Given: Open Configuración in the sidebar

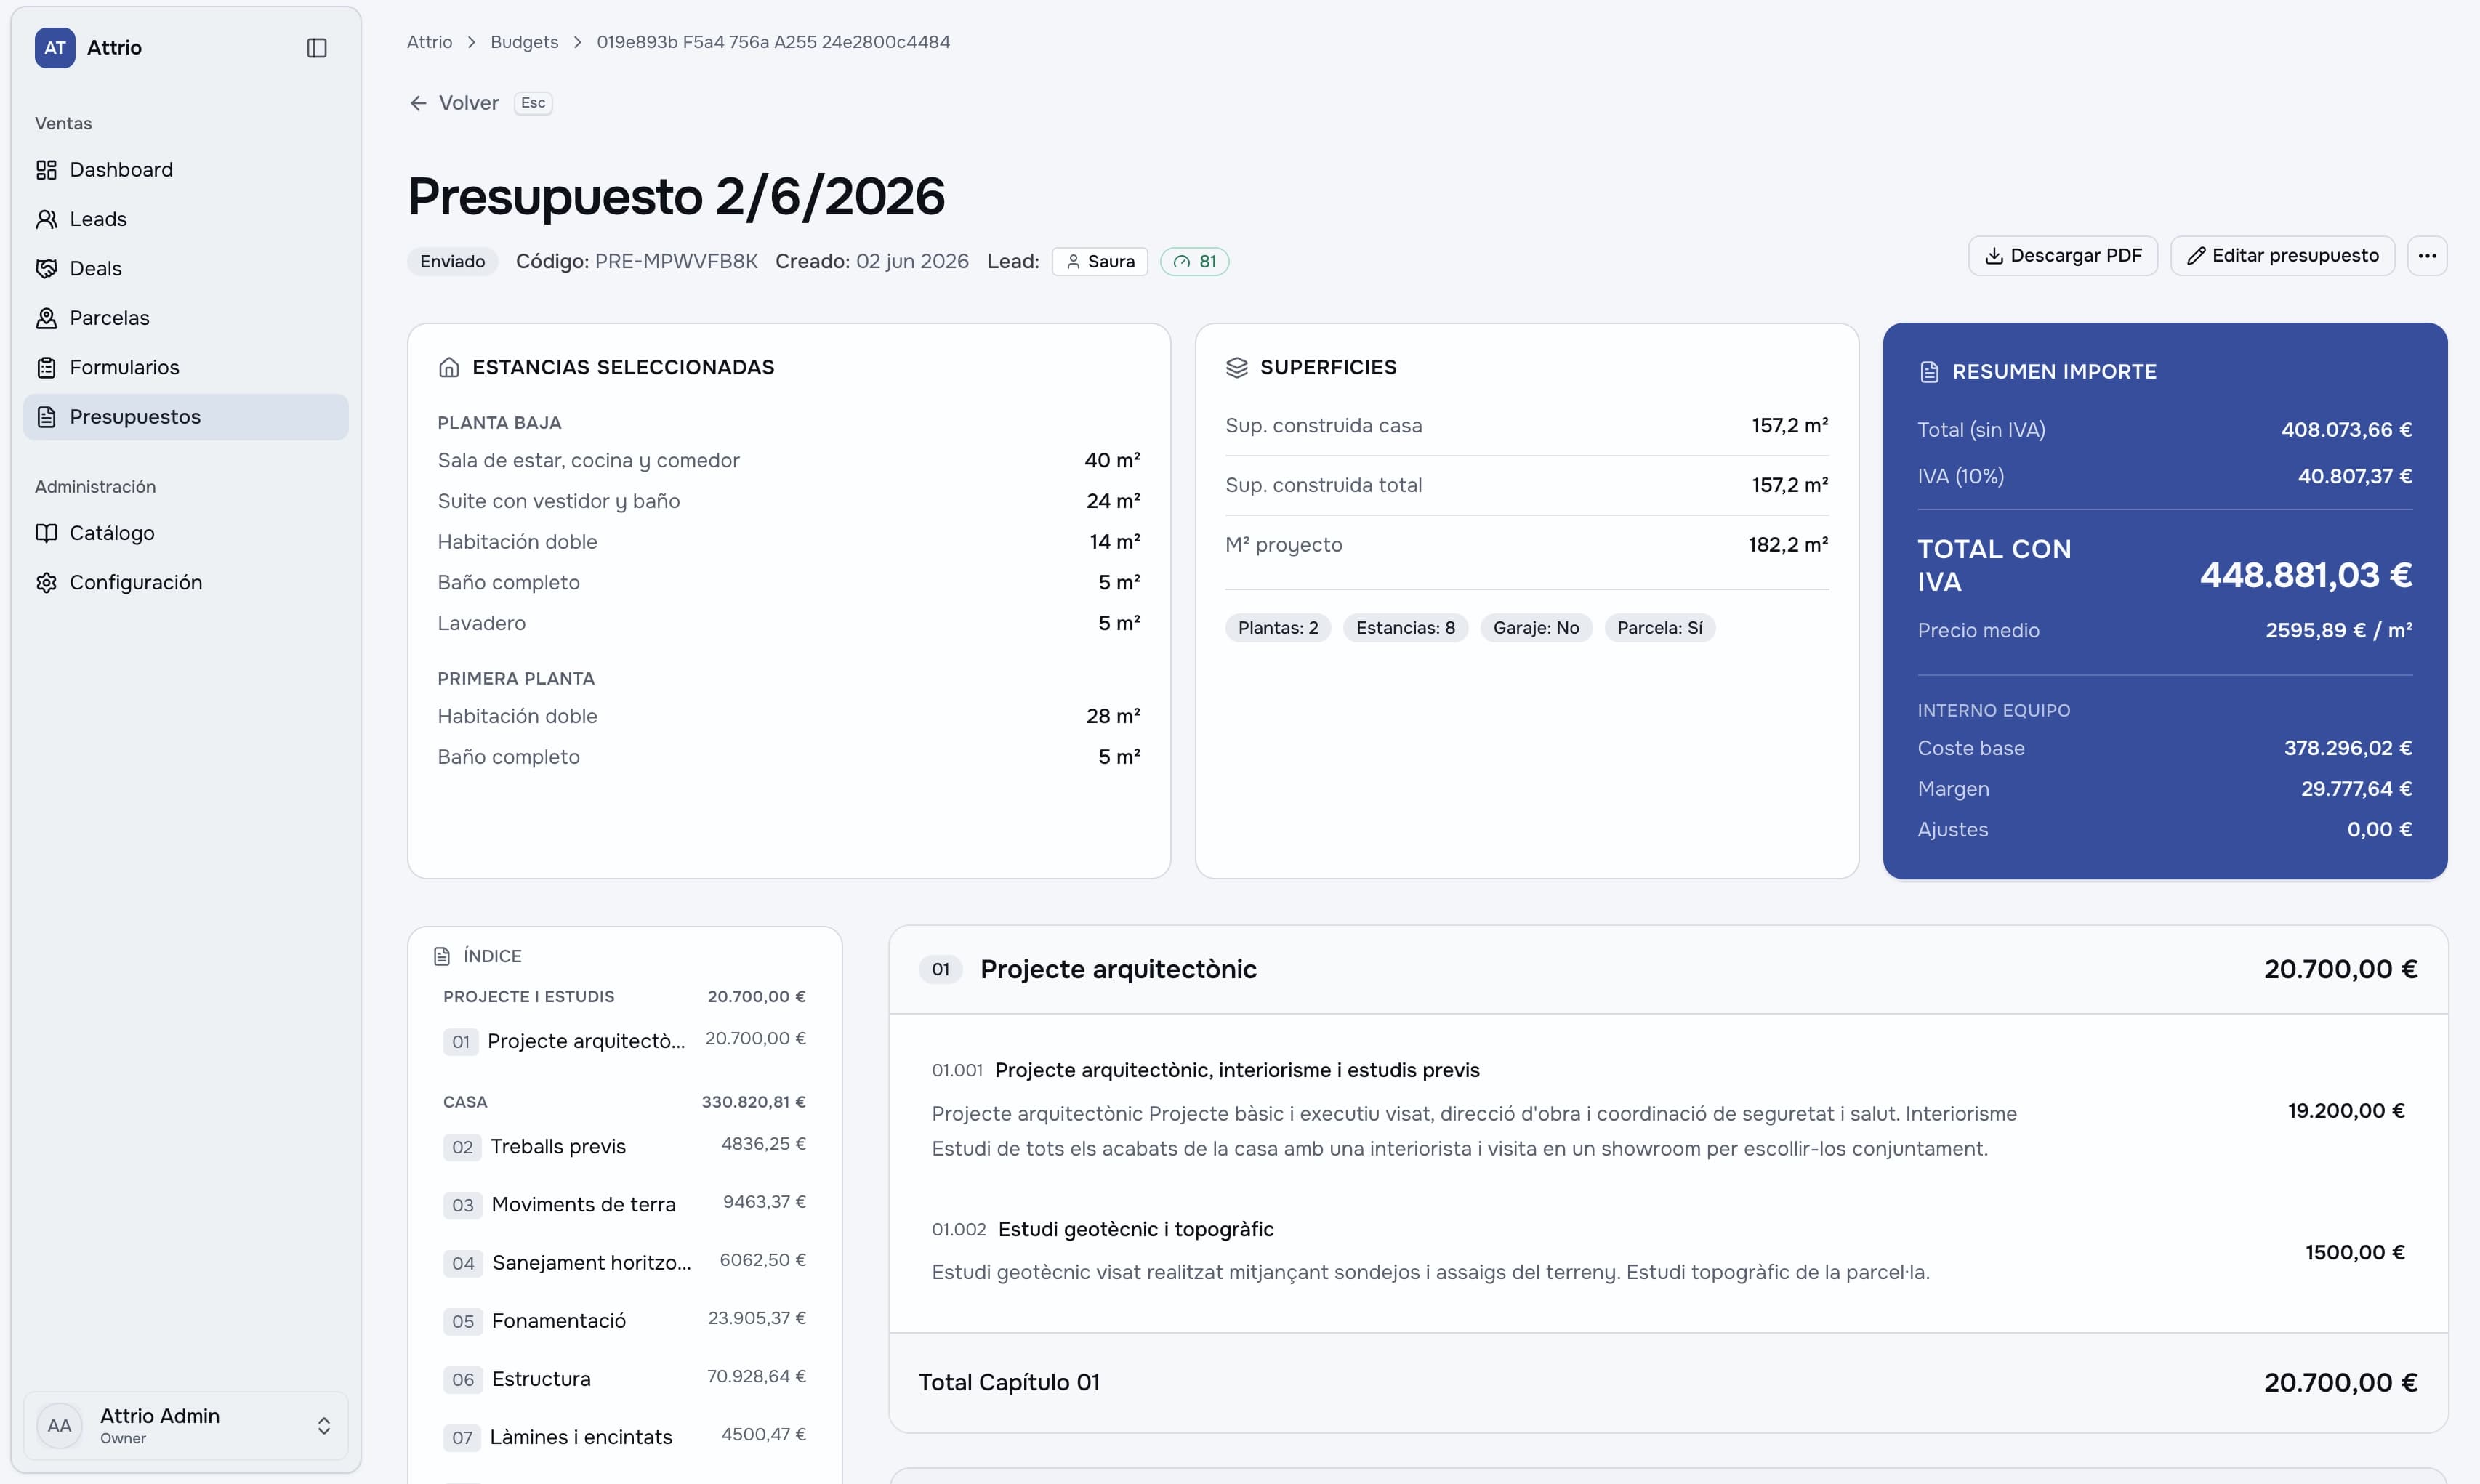Looking at the screenshot, I should click(x=186, y=583).
